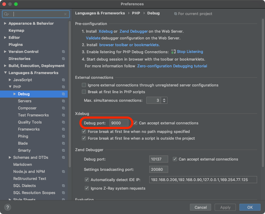Open help with the question mark button

[8, 207]
